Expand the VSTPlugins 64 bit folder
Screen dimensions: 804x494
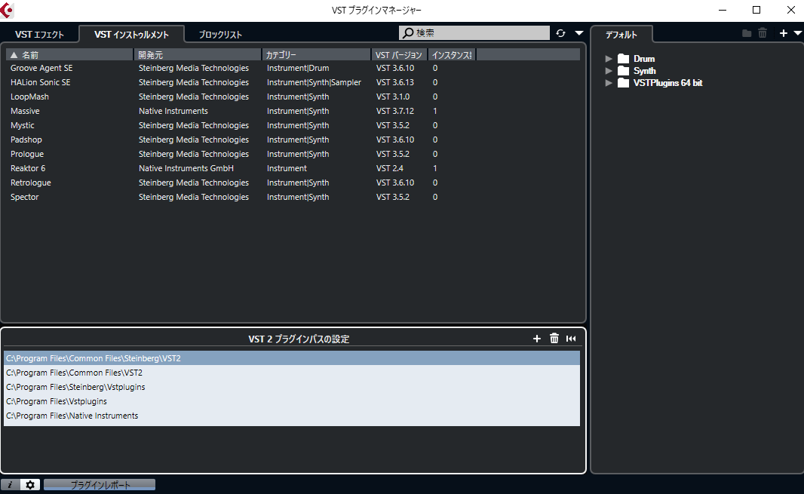[609, 83]
